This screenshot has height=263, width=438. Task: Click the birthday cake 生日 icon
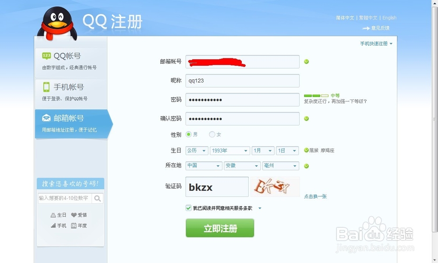53,215
